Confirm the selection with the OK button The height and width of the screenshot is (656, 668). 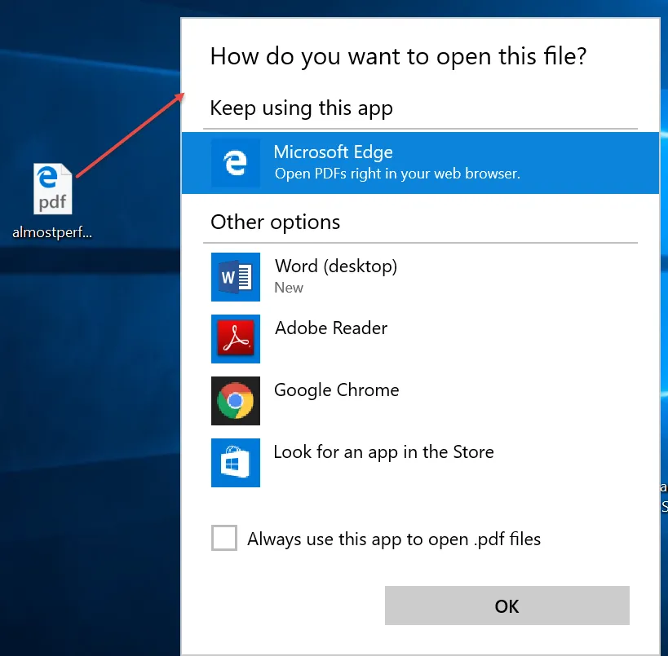click(507, 605)
